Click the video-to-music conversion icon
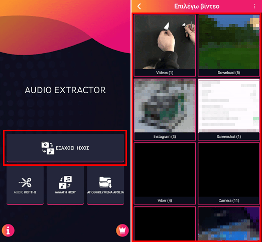 48,148
